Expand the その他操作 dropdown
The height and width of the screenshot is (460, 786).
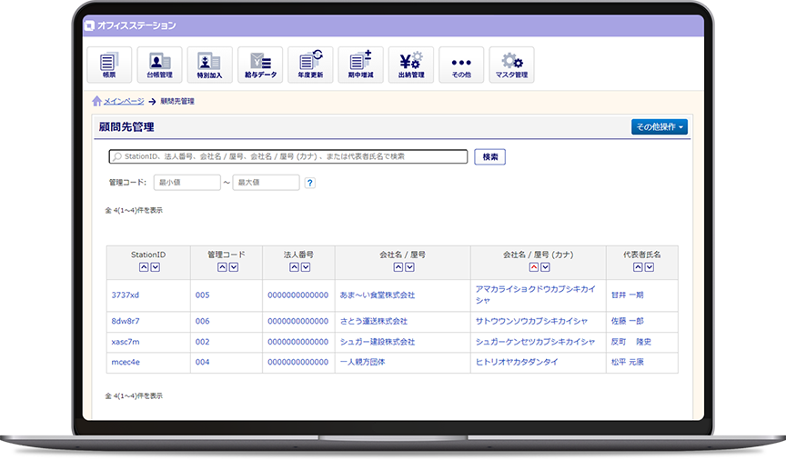tap(660, 126)
